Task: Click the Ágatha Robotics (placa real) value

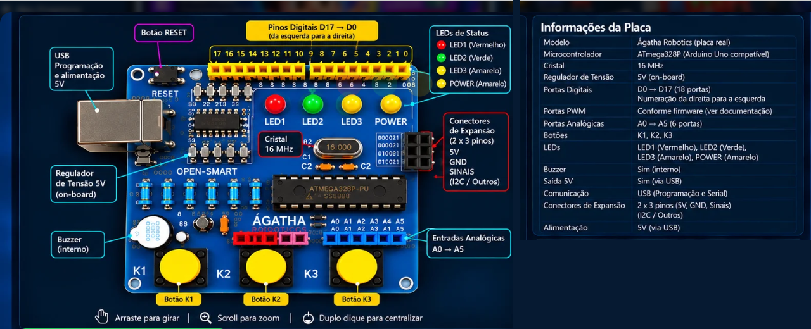Action: point(684,42)
